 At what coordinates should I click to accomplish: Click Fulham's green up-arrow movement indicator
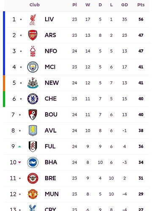coord(19,146)
